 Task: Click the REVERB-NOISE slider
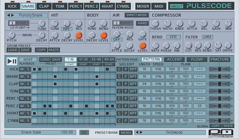tap(123, 23)
